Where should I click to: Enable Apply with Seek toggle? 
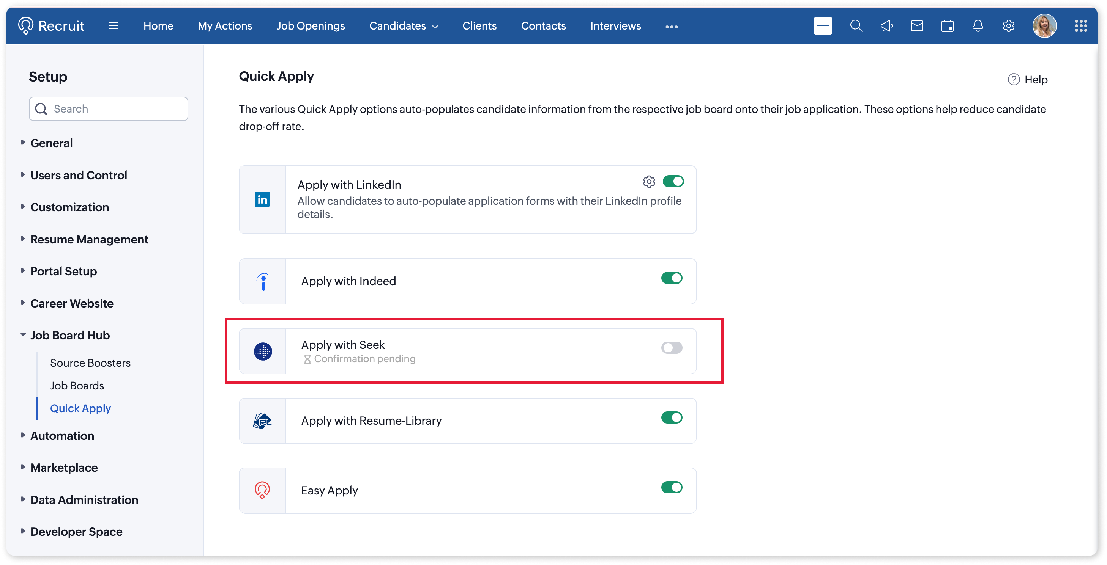click(x=672, y=348)
